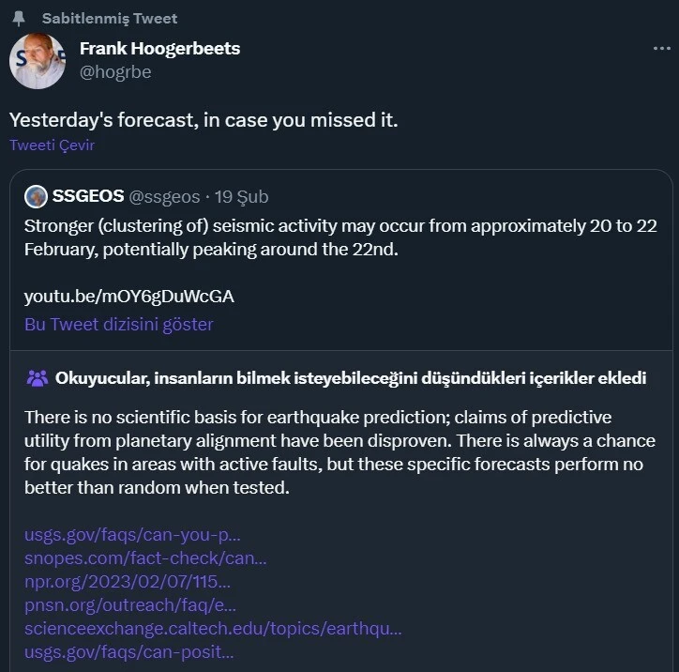679x672 pixels.
Task: Open the SSGEOS account name
Action: click(87, 196)
